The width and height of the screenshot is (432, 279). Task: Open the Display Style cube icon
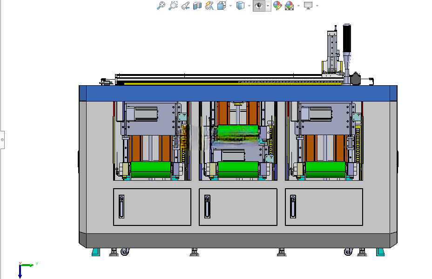(x=241, y=6)
